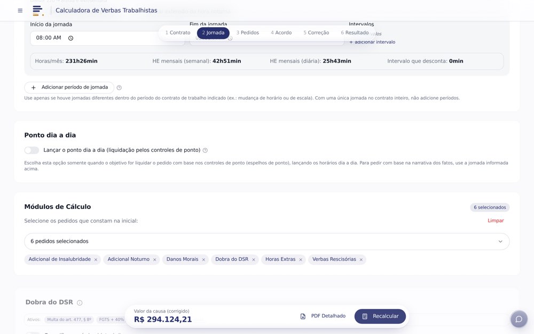The image size is (534, 334).
Task: Click Ponto dia a dia heading
Action: 50,135
